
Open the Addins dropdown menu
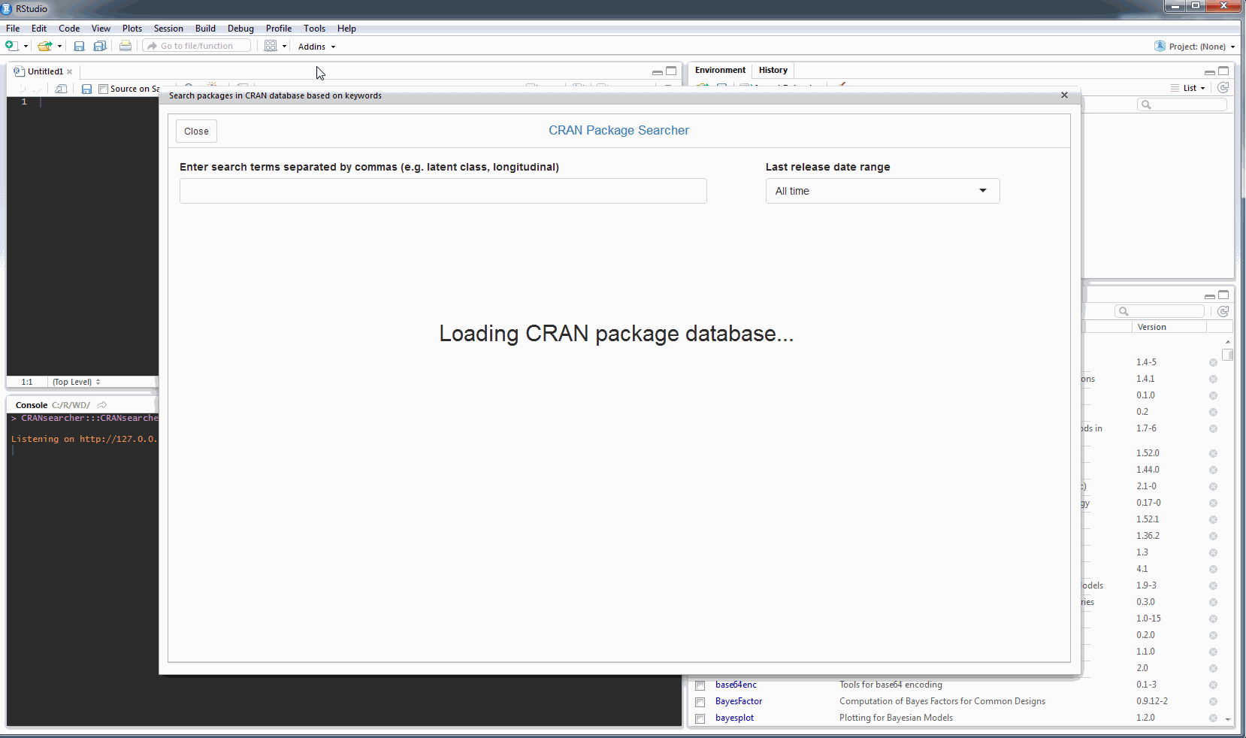coord(316,47)
